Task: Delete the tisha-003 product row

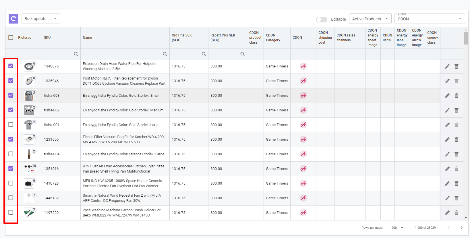Action: (x=457, y=96)
